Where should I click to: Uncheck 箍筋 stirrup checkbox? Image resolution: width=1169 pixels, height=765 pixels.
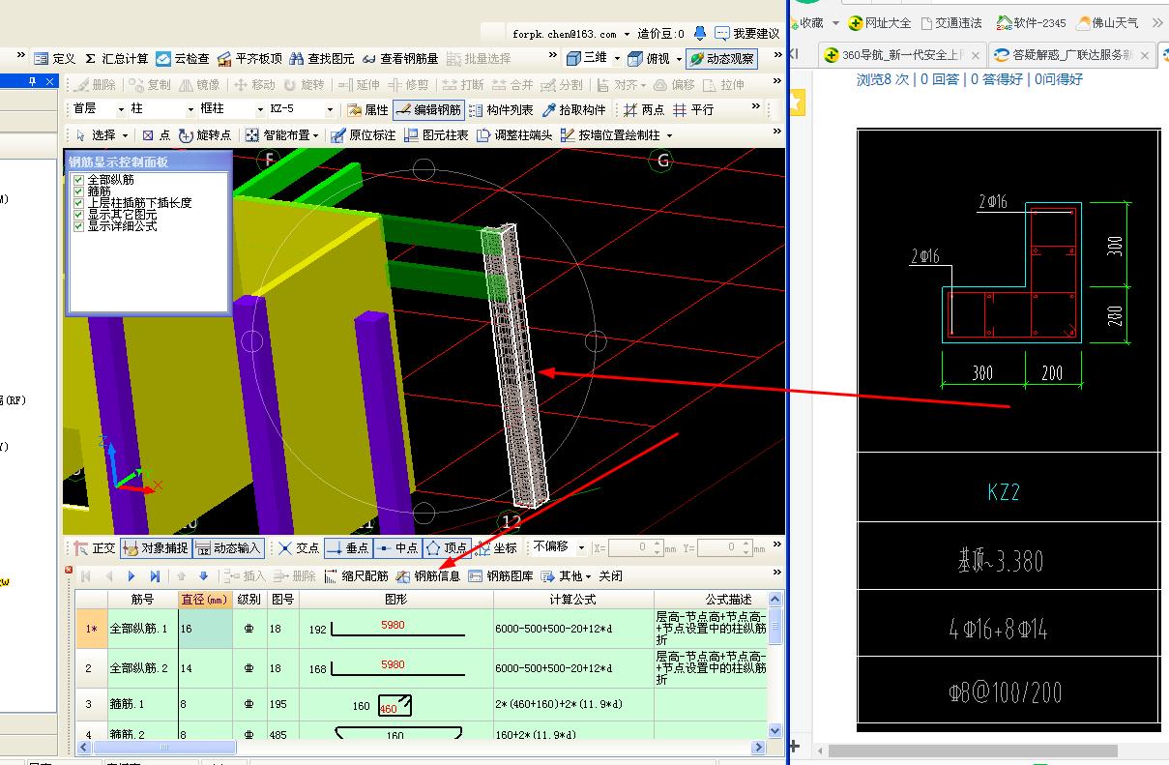(x=79, y=191)
